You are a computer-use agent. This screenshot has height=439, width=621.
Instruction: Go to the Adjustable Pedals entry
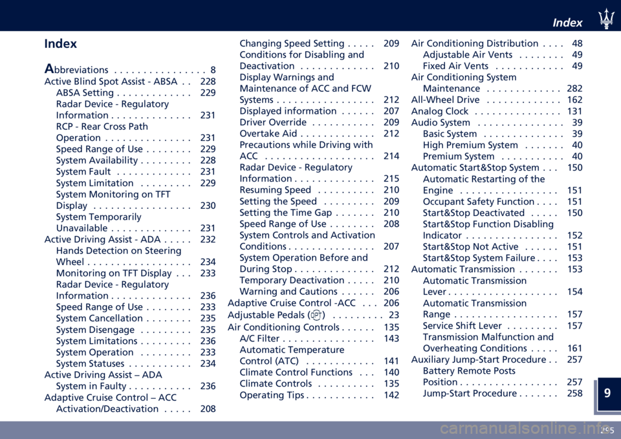pos(313,315)
